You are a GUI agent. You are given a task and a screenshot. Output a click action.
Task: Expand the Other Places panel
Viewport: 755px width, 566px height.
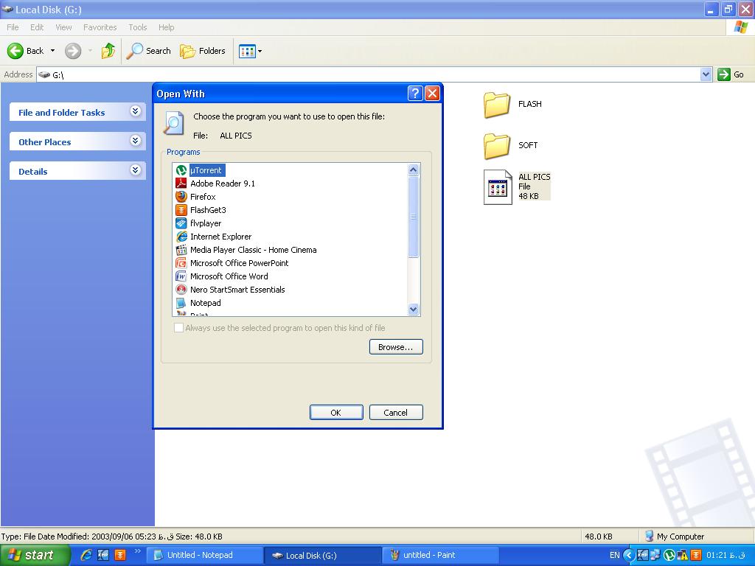136,141
